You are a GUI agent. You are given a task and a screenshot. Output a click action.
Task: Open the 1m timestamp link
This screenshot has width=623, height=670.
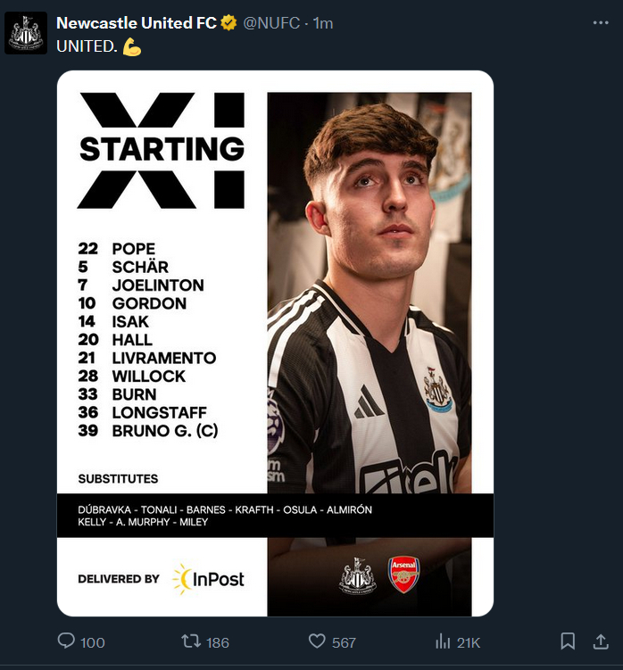tap(323, 23)
